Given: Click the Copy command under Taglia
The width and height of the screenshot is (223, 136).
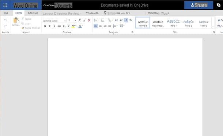Looking at the screenshot, I should [x=26, y=24].
